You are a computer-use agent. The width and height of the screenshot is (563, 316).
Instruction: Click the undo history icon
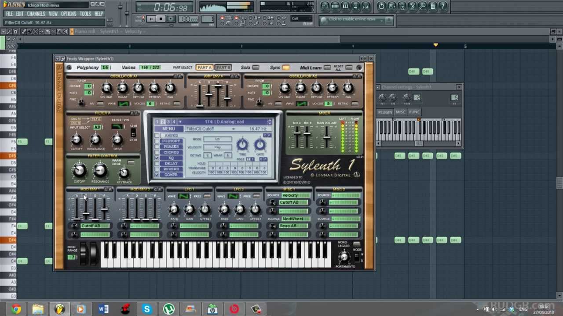tap(381, 6)
